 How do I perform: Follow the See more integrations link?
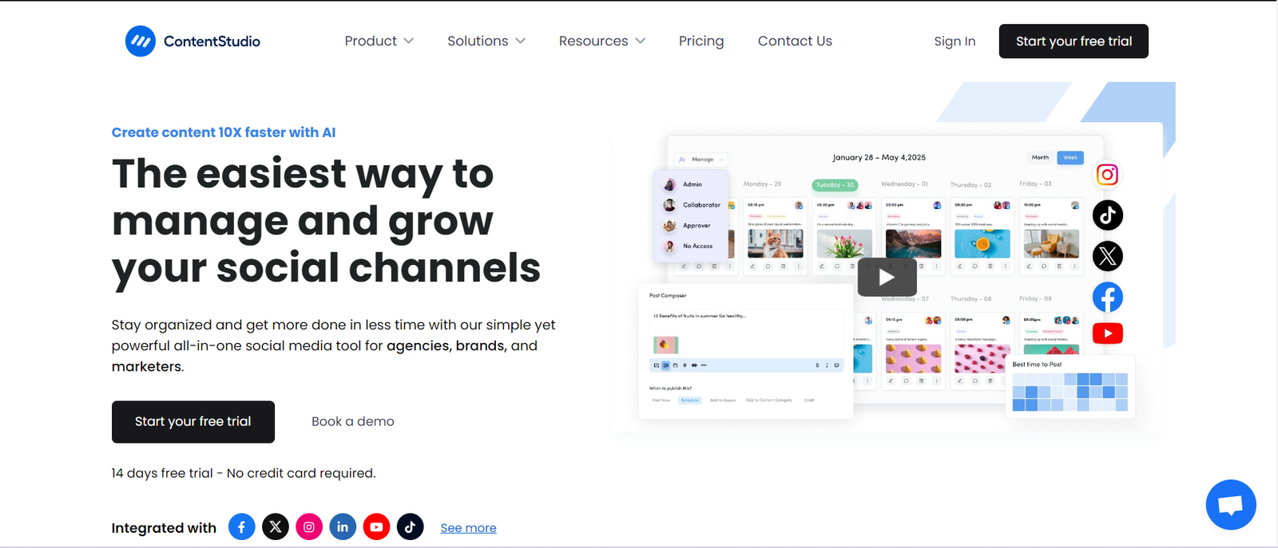coord(468,528)
